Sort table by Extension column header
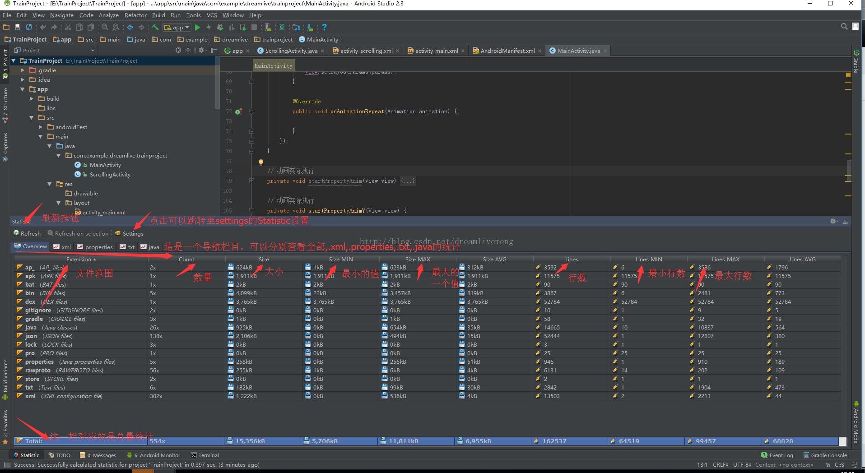 pos(81,260)
